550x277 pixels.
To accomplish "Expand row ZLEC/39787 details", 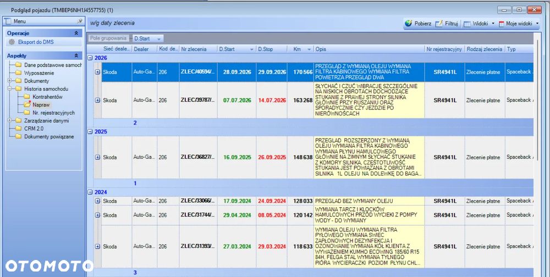I will (97, 100).
